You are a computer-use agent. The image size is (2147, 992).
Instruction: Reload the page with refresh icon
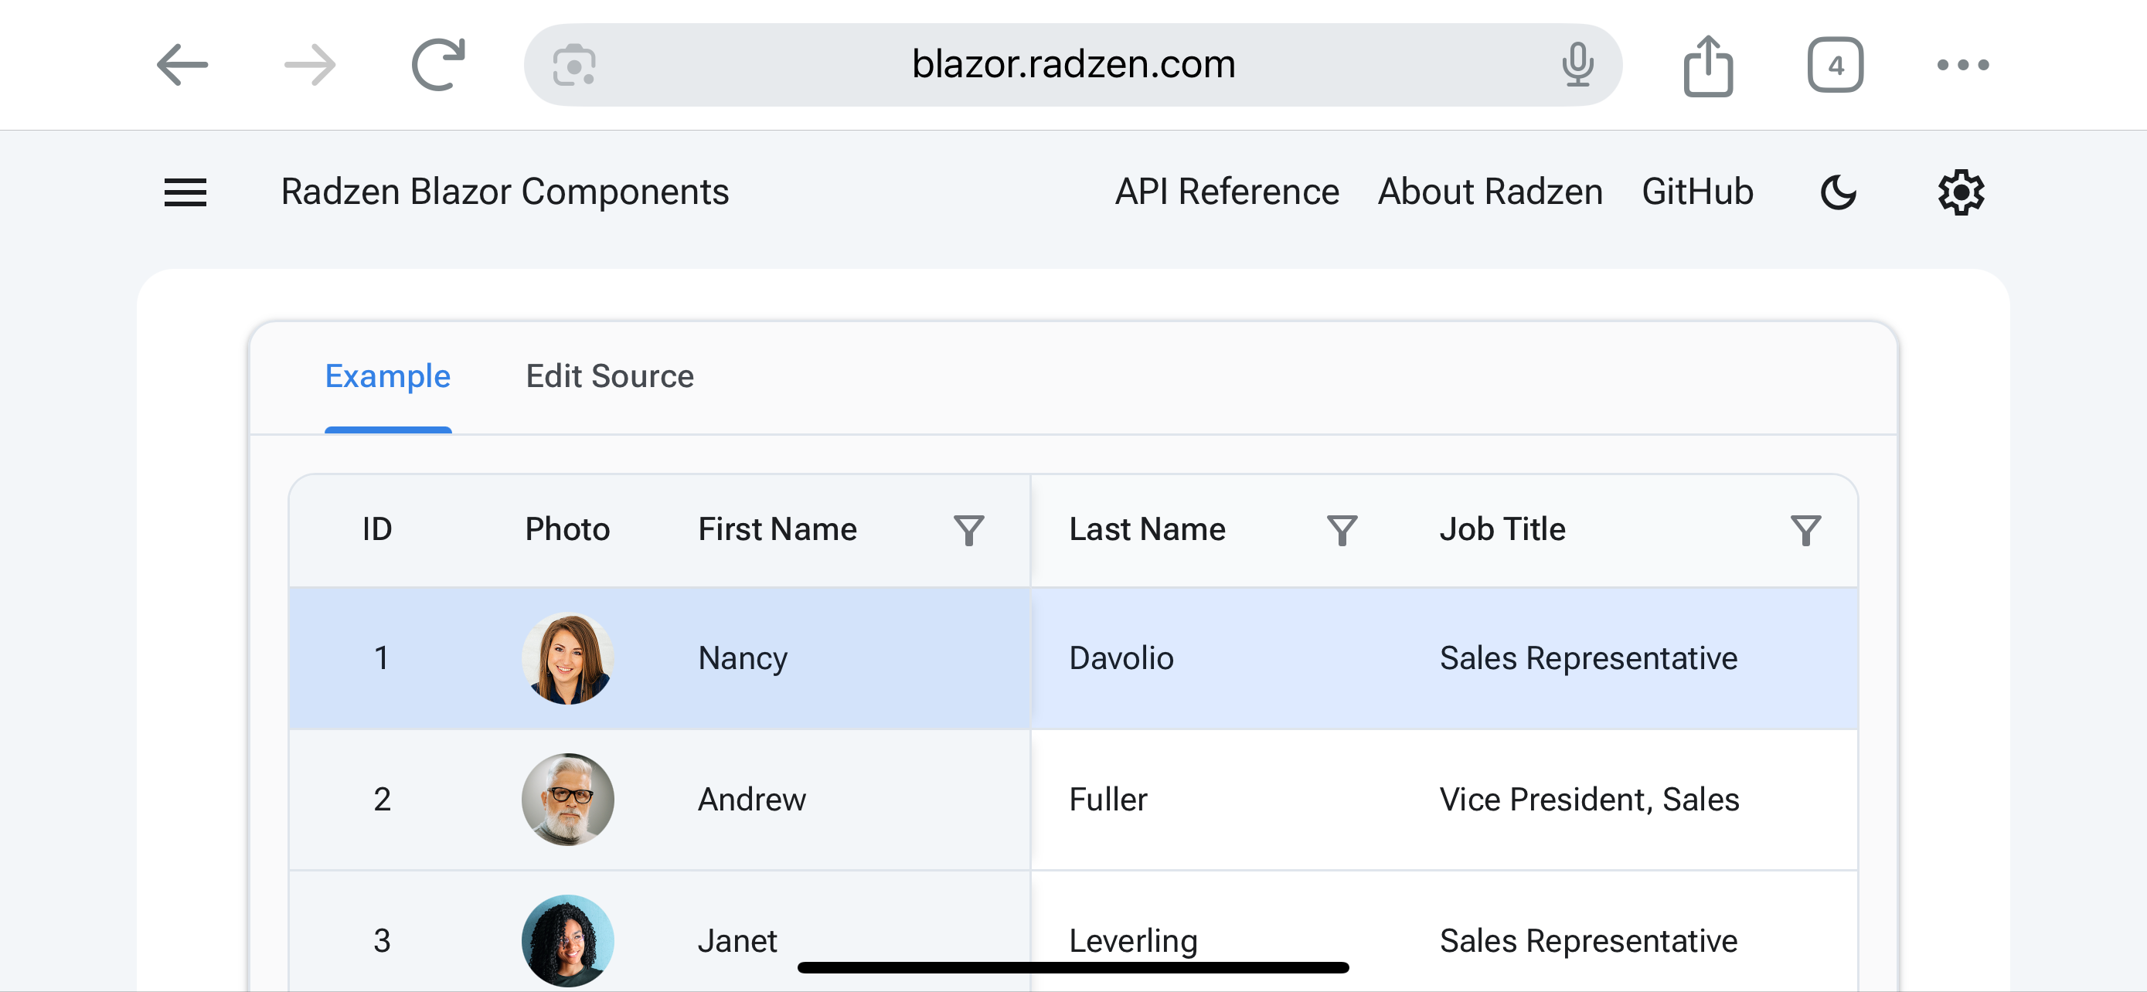(437, 64)
